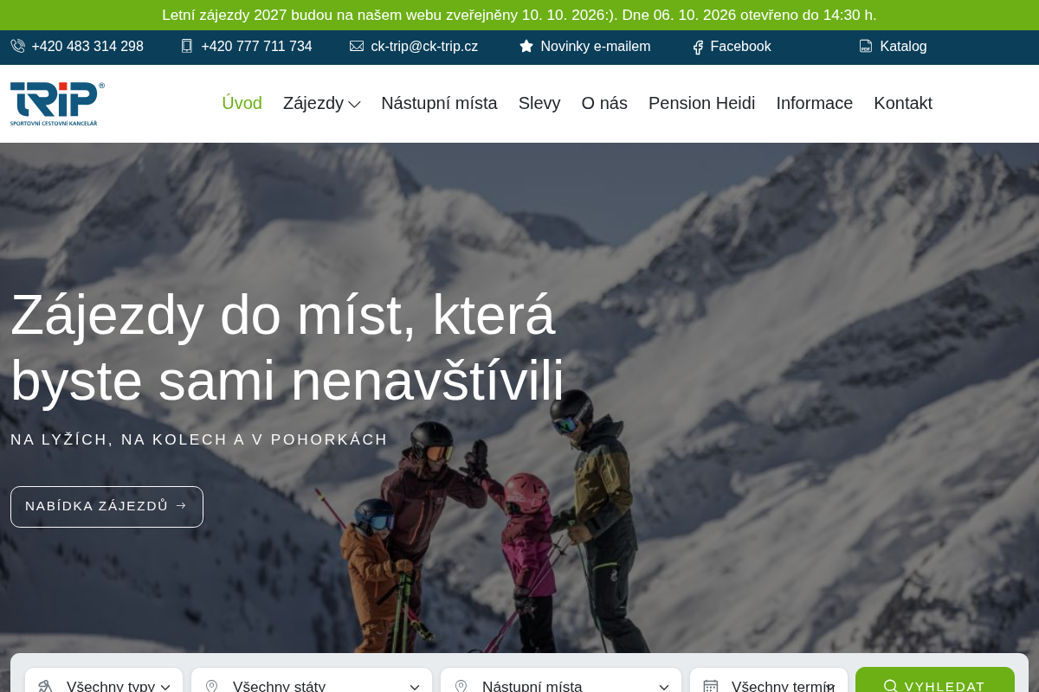
Task: Open the Facebook link
Action: [740, 47]
